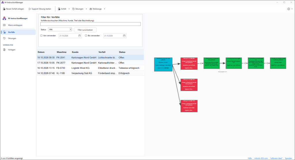Click the Sitzungen history toolbar icon
295x160 pixels.
pos(73,9)
